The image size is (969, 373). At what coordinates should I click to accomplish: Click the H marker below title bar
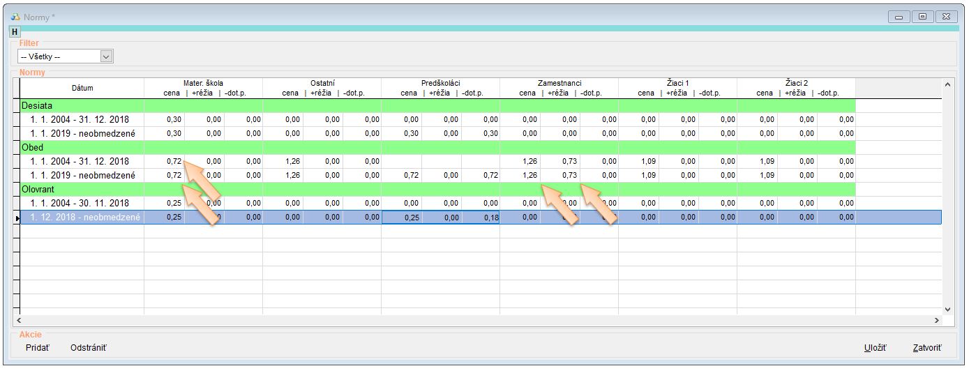(x=15, y=32)
